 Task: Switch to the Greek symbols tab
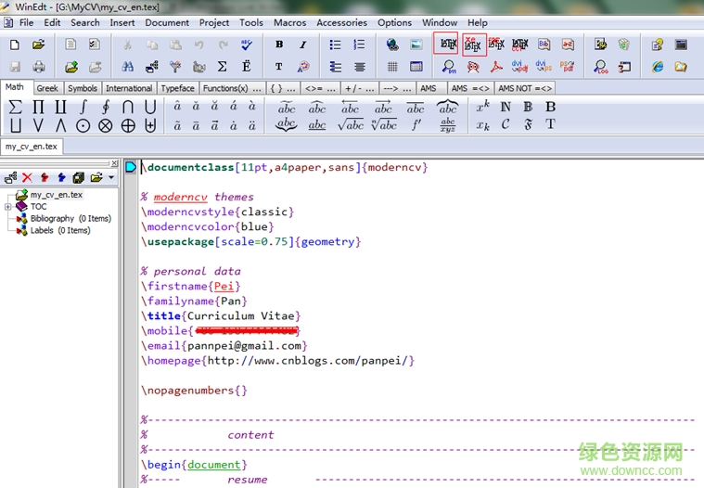47,89
